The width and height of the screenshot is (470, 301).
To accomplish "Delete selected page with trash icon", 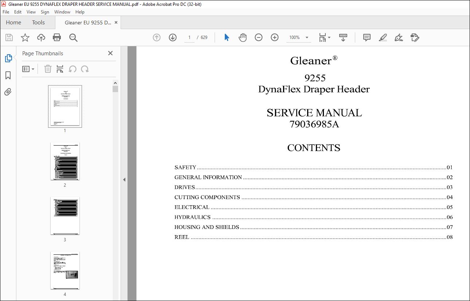I will click(48, 69).
